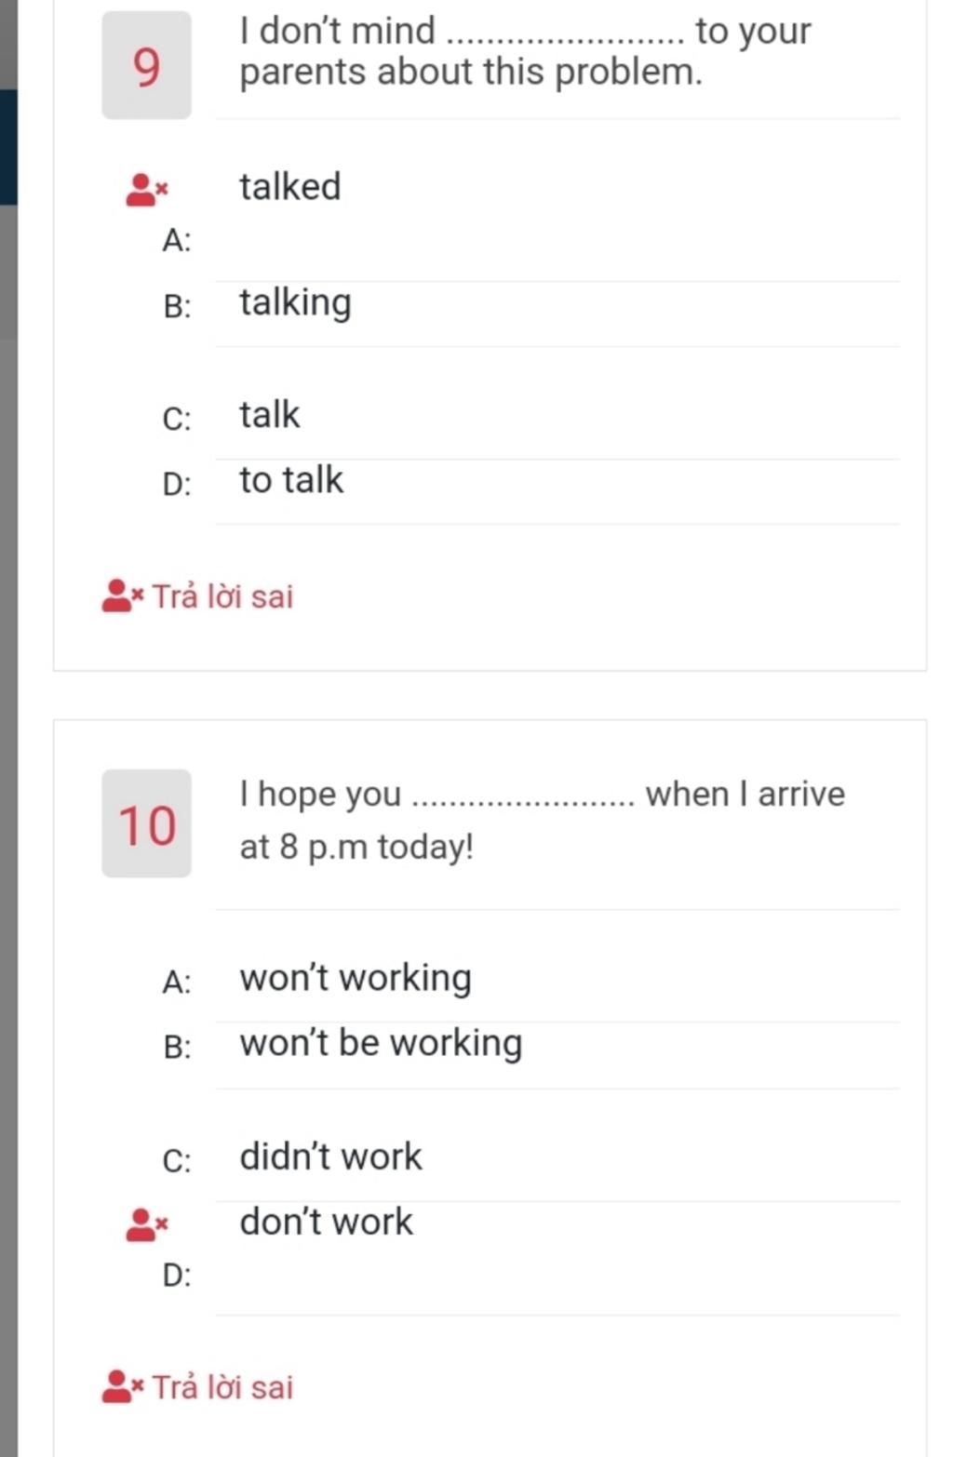The image size is (953, 1457).
Task: Click the wrong-answer user icon beside 'talked'
Action: tap(147, 190)
